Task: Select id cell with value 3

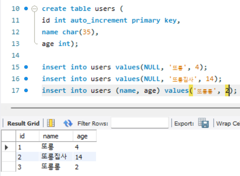Action: pos(28,167)
